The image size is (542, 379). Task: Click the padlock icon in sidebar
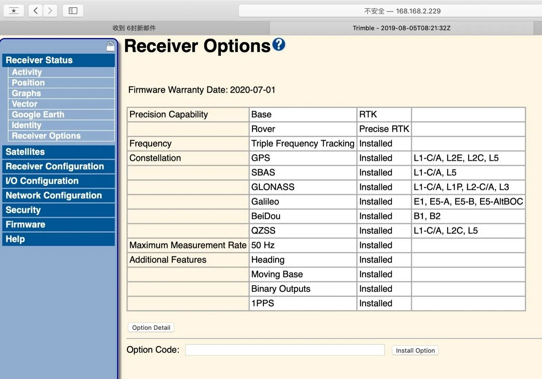[110, 46]
